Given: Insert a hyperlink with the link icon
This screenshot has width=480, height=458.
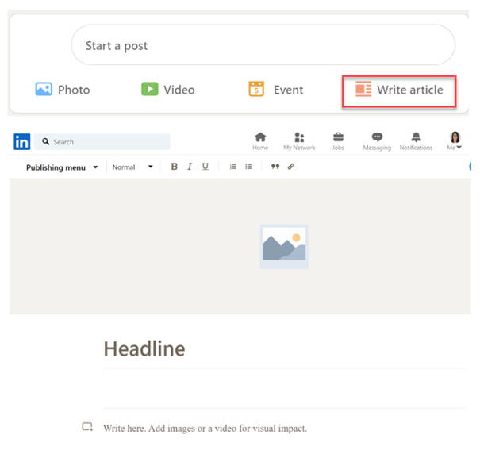Looking at the screenshot, I should point(291,167).
